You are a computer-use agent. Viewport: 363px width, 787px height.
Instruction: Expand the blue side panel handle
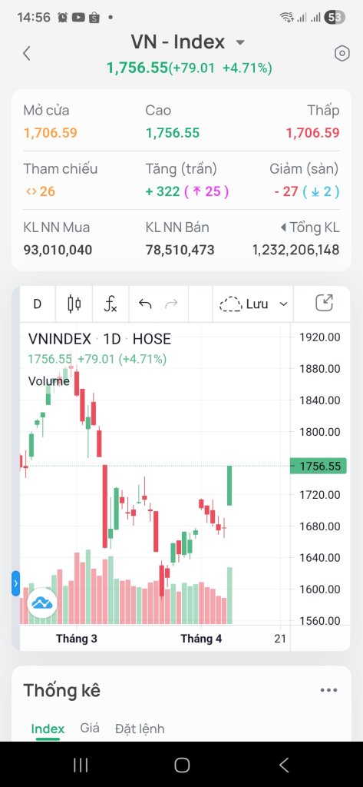point(15,583)
